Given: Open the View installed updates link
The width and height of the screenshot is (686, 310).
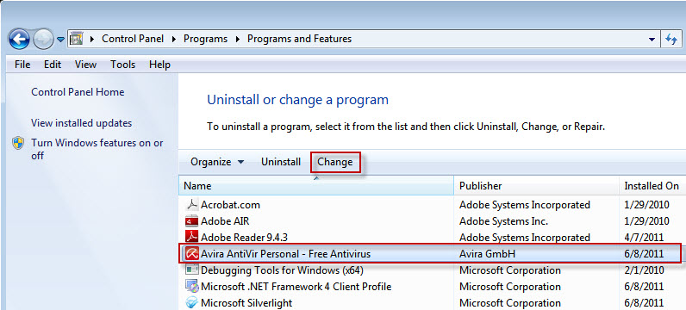Looking at the screenshot, I should [81, 123].
